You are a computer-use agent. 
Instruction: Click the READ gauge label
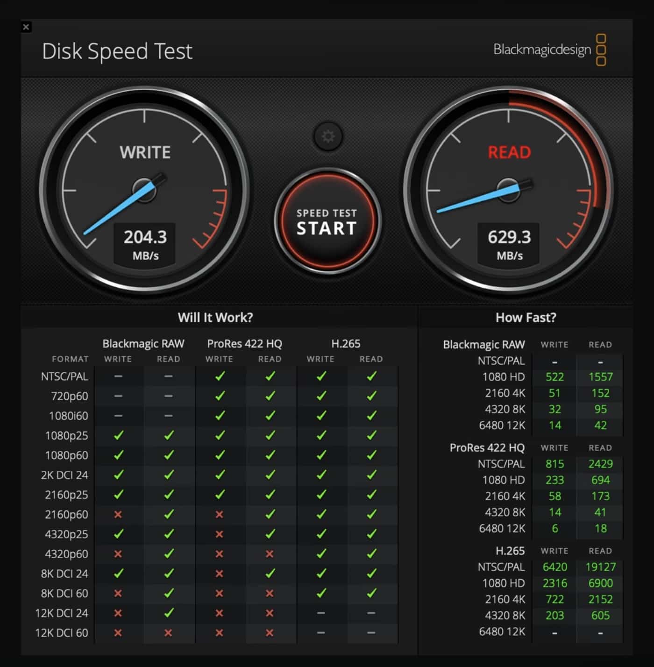click(x=509, y=152)
